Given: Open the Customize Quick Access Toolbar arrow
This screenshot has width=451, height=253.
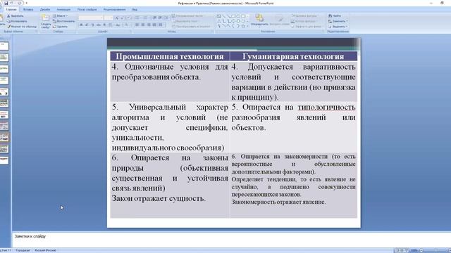Looking at the screenshot, I should pos(27,3).
